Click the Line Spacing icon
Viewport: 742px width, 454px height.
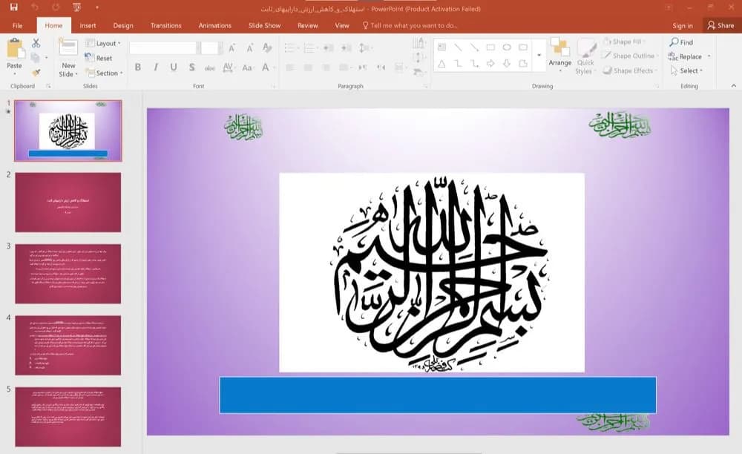tap(365, 47)
